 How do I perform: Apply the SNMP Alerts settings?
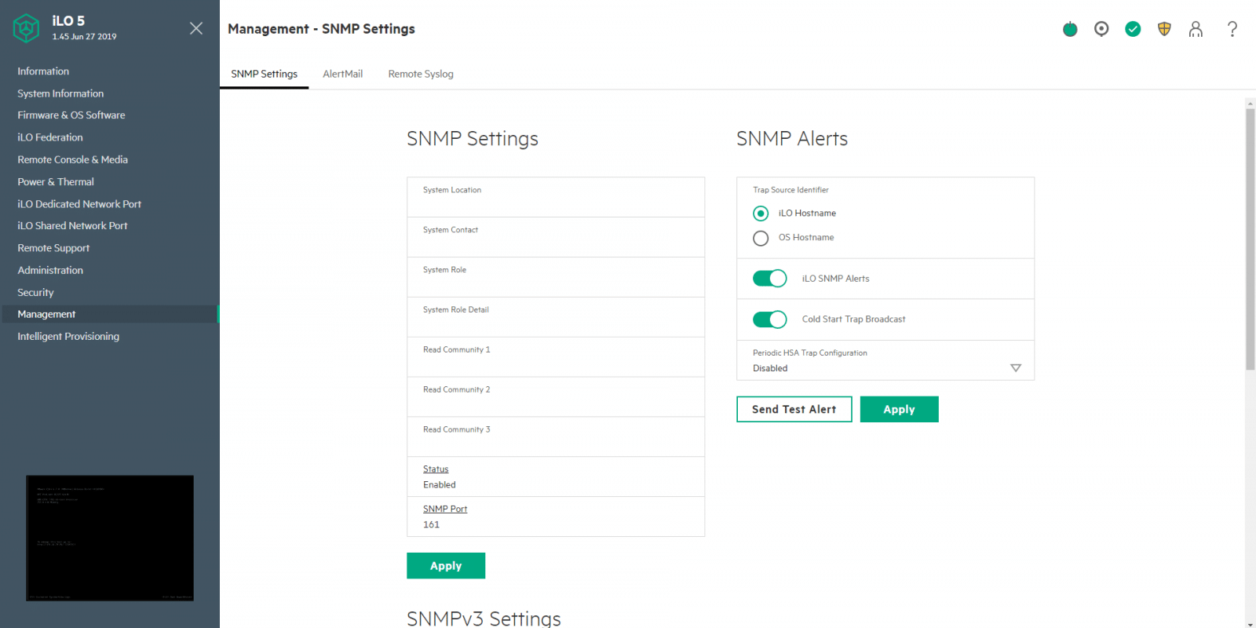pyautogui.click(x=900, y=409)
